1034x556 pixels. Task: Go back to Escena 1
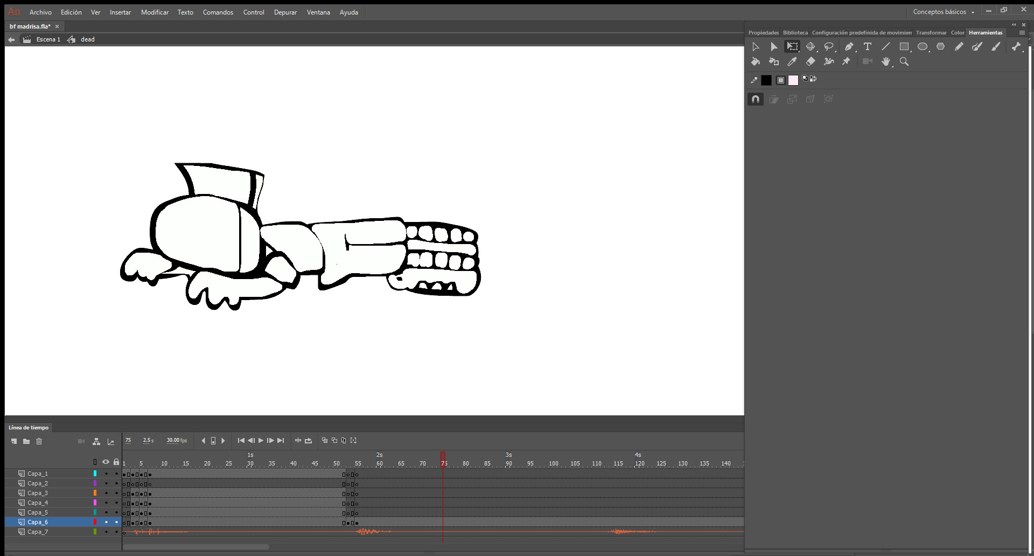(x=48, y=39)
